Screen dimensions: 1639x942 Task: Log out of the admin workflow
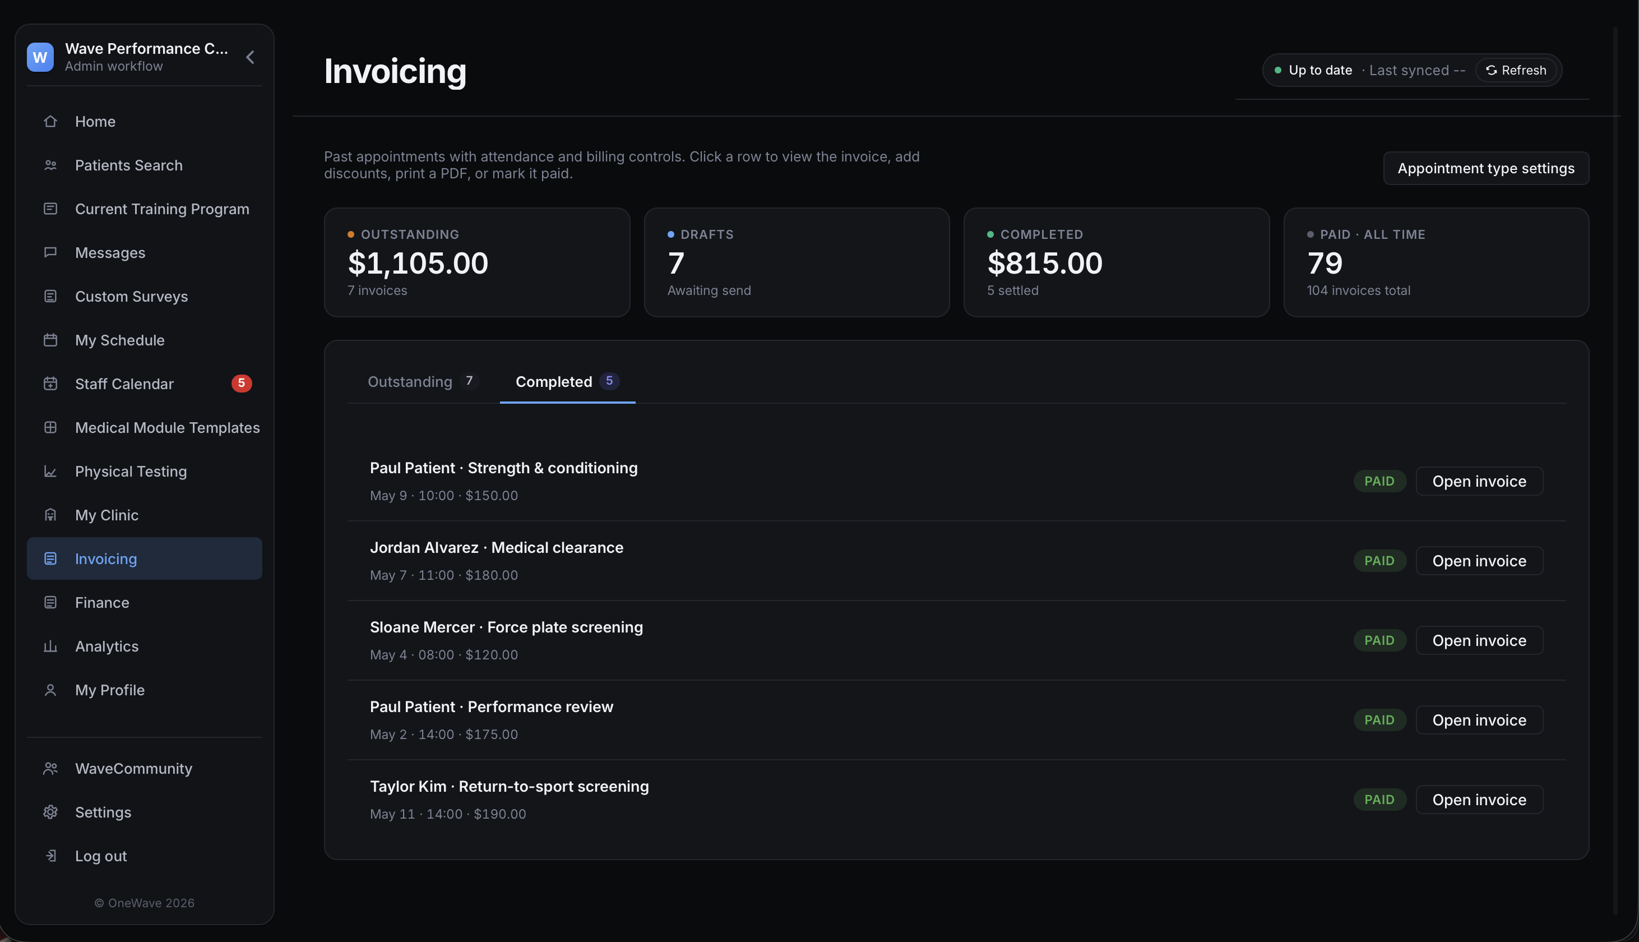tap(100, 855)
